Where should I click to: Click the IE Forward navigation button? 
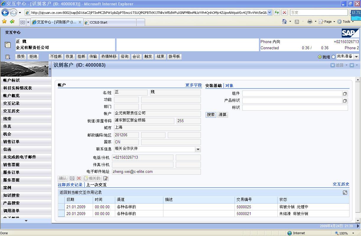point(13,12)
